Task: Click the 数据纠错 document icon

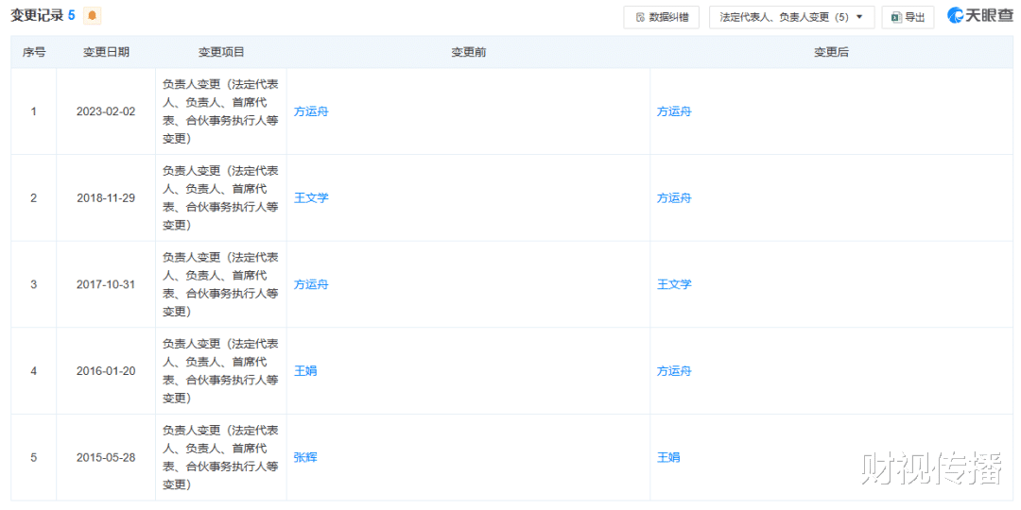Action: [x=640, y=18]
